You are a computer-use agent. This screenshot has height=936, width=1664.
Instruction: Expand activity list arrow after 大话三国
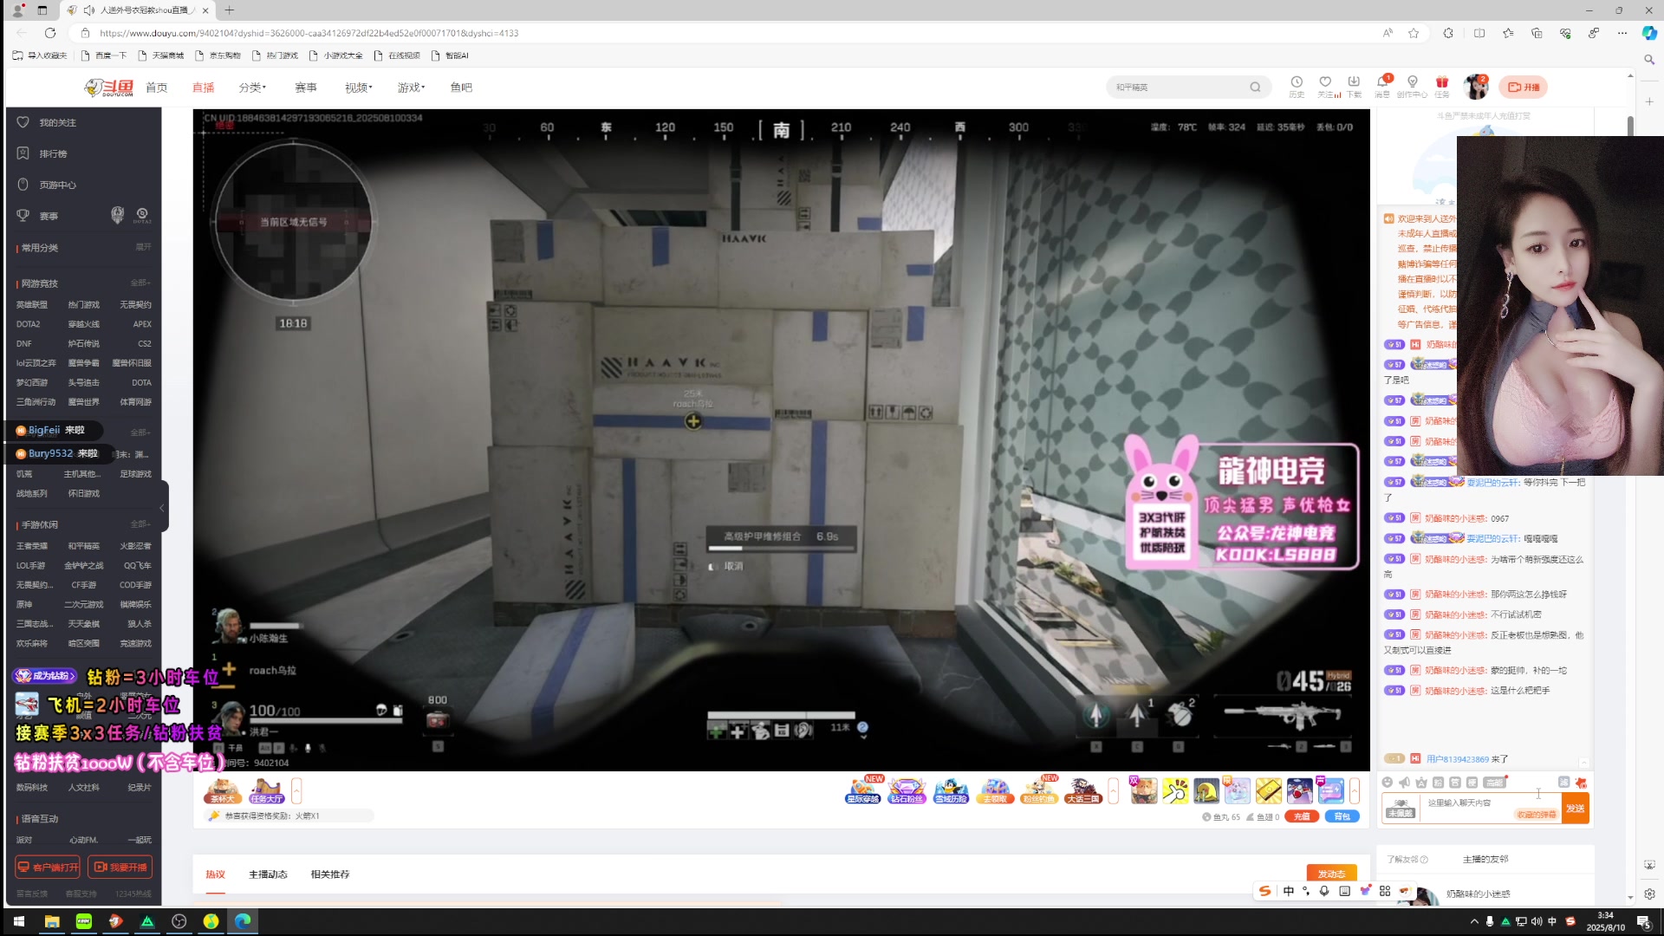(1114, 790)
